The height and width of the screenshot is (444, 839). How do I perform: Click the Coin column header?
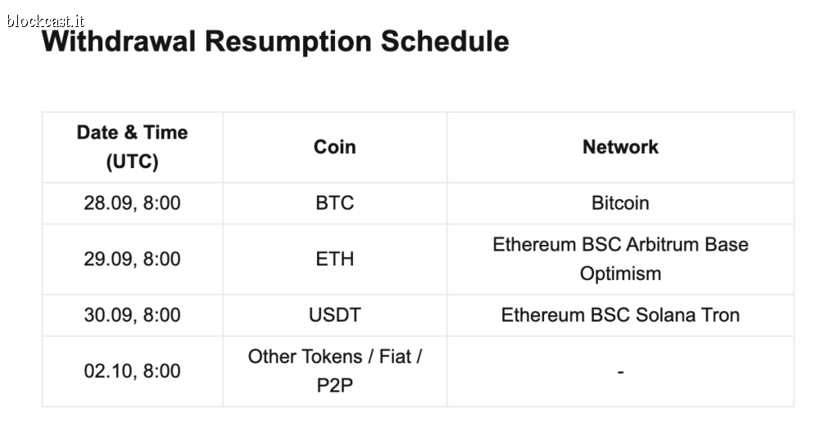(335, 147)
